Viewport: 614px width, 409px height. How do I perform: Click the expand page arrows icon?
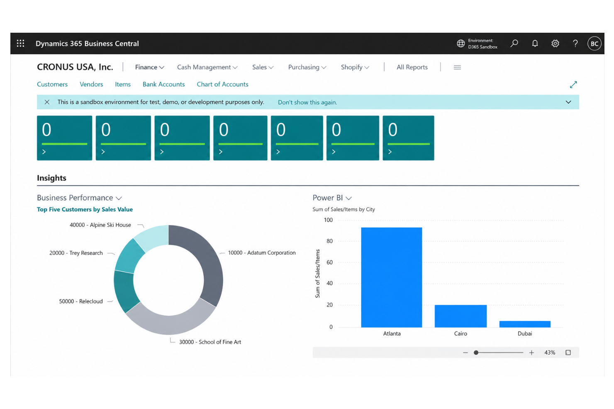573,85
